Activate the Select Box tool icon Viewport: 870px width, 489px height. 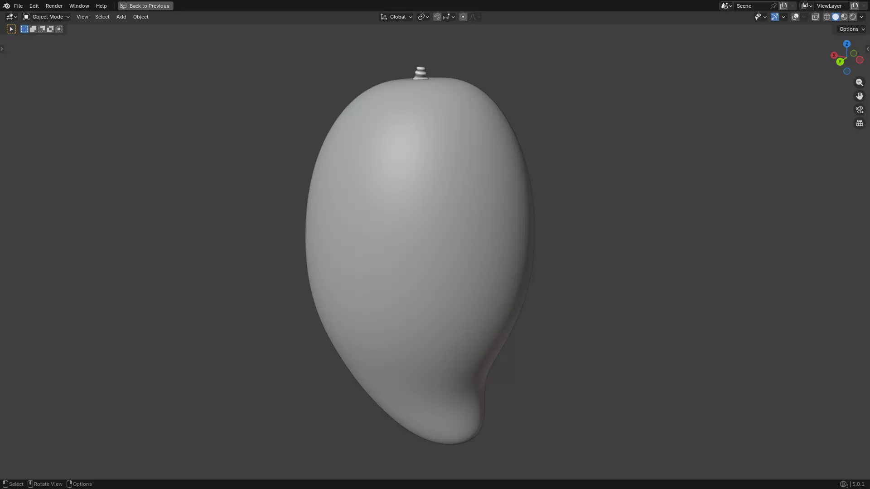[x=11, y=29]
